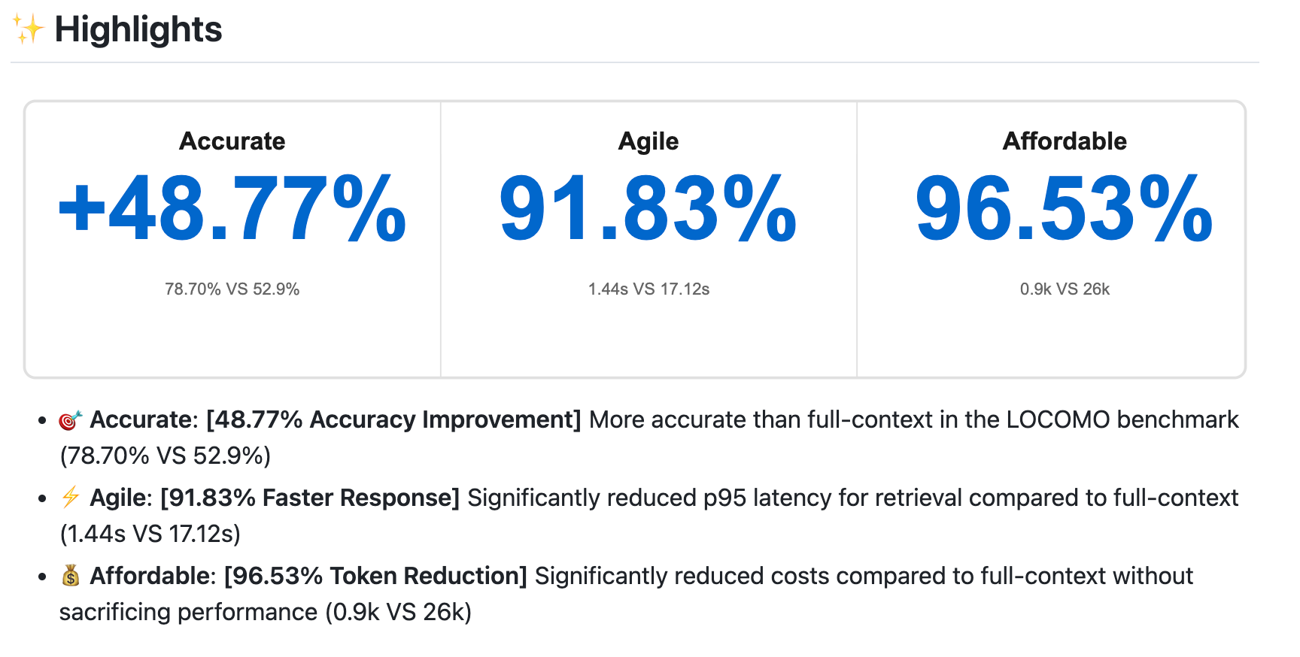Image resolution: width=1300 pixels, height=657 pixels.
Task: Click the large 91.83% statistic
Action: 648,209
